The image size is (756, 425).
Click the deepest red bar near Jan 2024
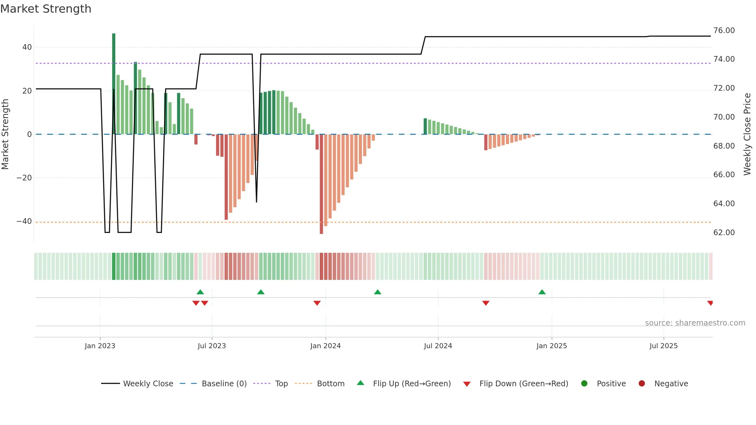[321, 184]
